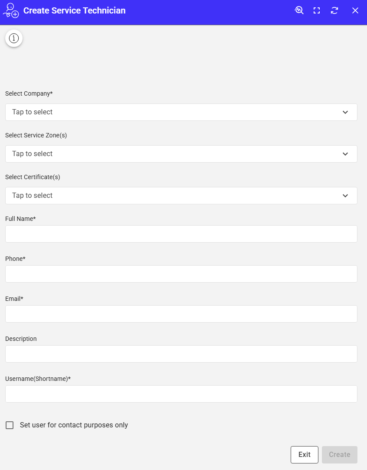367x470 pixels.
Task: Select the Email input field
Action: point(181,314)
